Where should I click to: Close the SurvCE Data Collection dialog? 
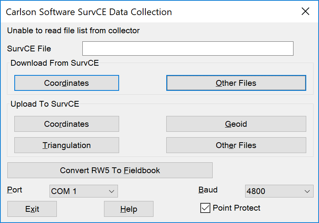[x=305, y=12]
